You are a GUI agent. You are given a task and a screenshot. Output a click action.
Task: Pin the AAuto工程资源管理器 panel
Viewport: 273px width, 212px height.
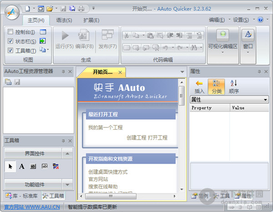(x=63, y=71)
